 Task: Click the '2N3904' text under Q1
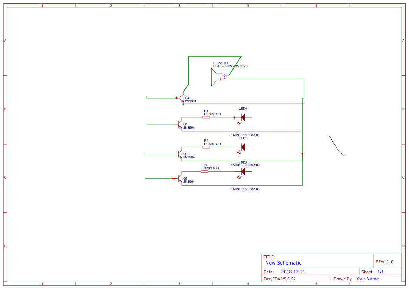(189, 128)
